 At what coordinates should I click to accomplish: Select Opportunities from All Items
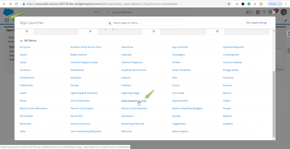pos(180,101)
